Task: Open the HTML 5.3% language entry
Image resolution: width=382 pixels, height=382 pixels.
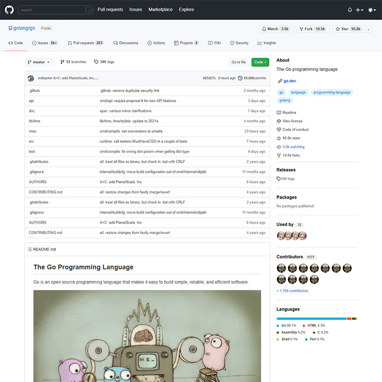Action: (x=314, y=326)
